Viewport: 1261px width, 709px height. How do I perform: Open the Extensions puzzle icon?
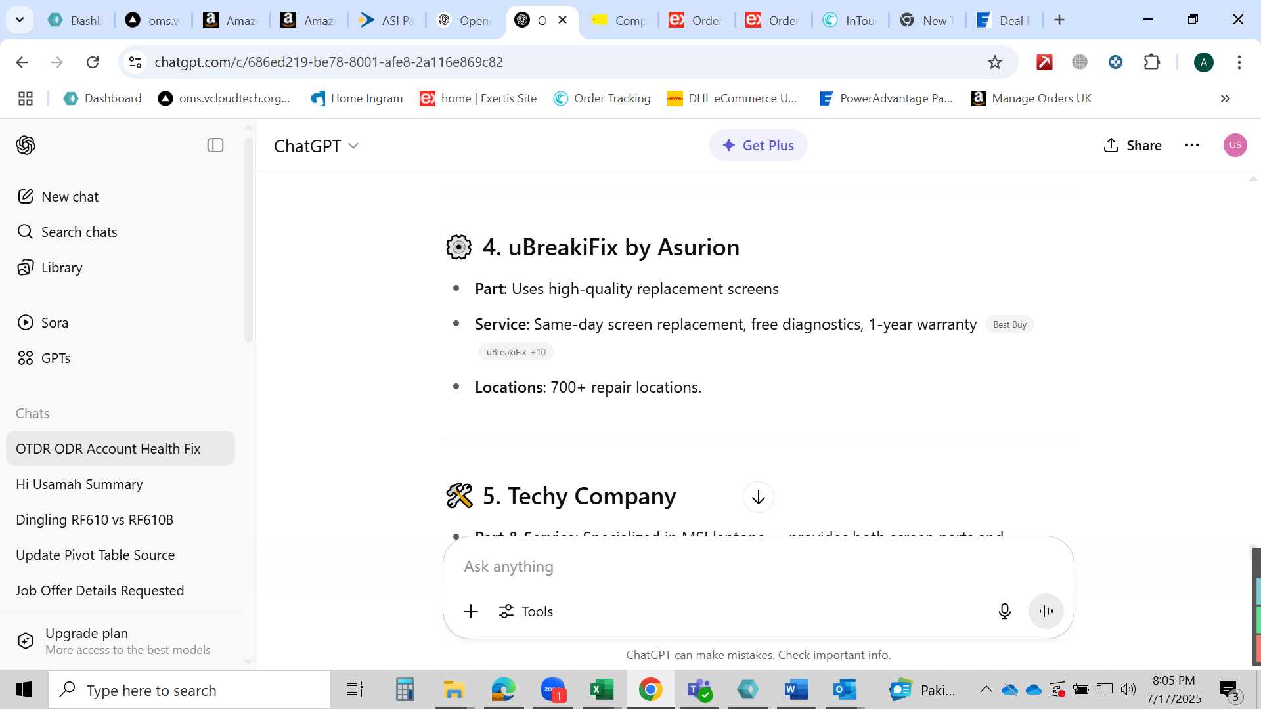pos(1152,62)
